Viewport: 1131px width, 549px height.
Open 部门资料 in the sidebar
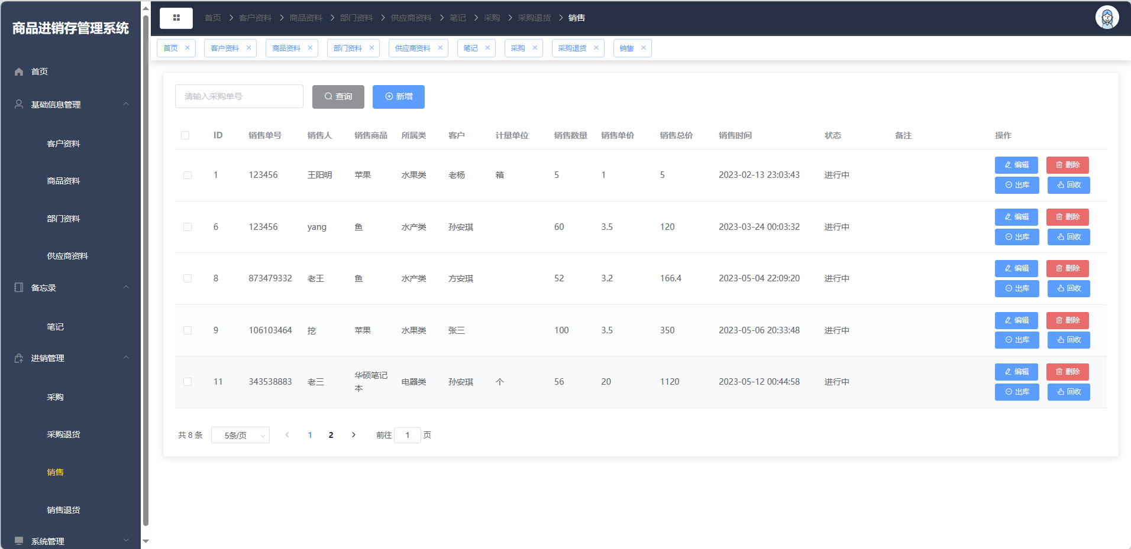(63, 219)
